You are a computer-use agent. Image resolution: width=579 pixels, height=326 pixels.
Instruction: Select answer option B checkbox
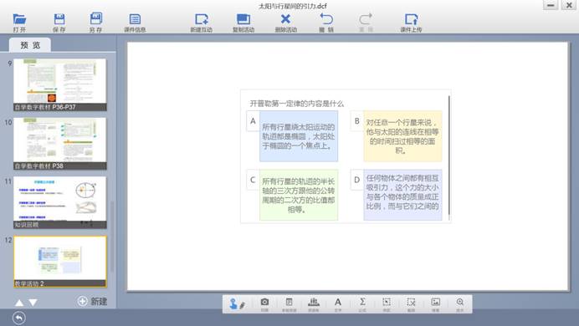tap(356, 121)
